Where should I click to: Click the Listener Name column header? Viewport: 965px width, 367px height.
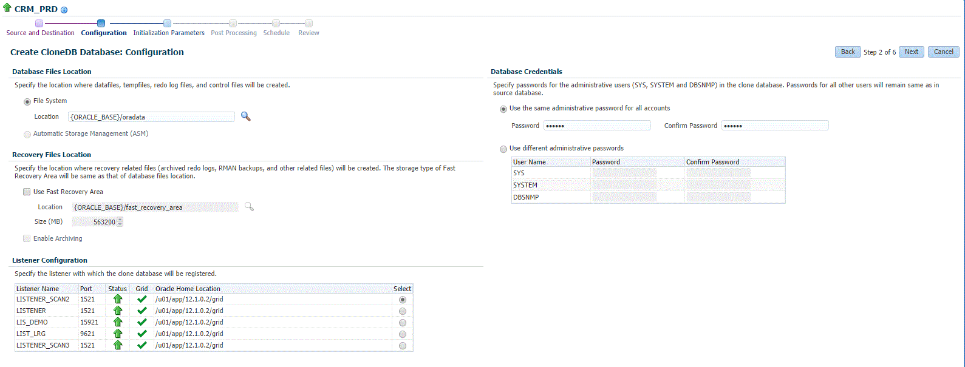coord(47,289)
